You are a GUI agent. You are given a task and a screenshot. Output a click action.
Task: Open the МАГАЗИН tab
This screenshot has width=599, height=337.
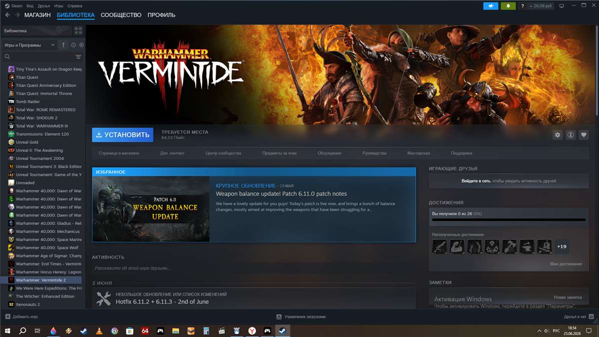click(x=37, y=15)
